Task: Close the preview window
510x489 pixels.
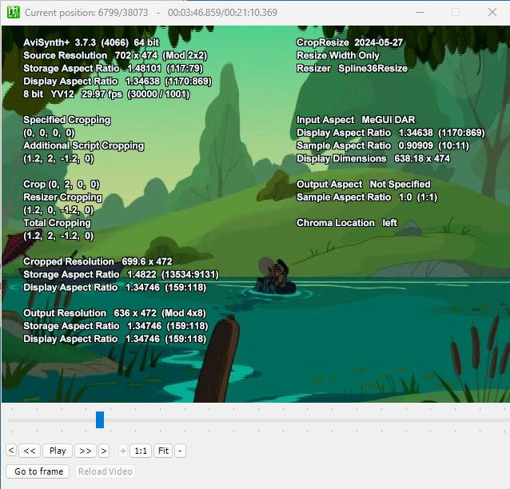Action: pyautogui.click(x=492, y=12)
